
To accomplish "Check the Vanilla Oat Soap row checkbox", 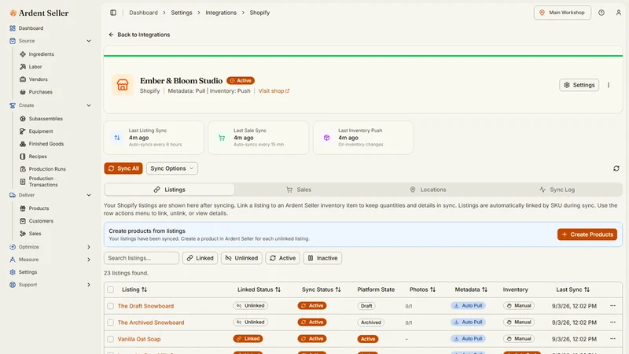I will [x=111, y=339].
